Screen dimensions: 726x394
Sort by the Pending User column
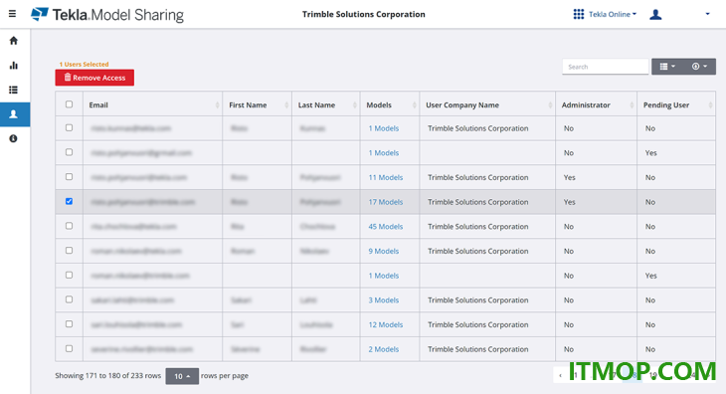(676, 105)
